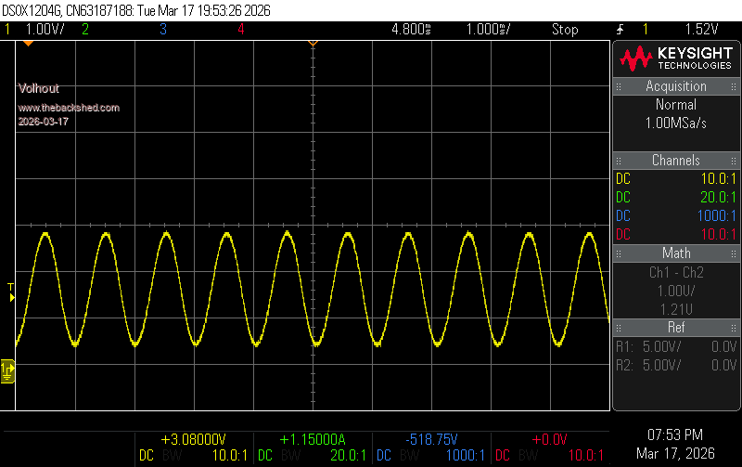
Task: Click the +3.08000V channel 1 measurement readout
Action: [x=193, y=439]
